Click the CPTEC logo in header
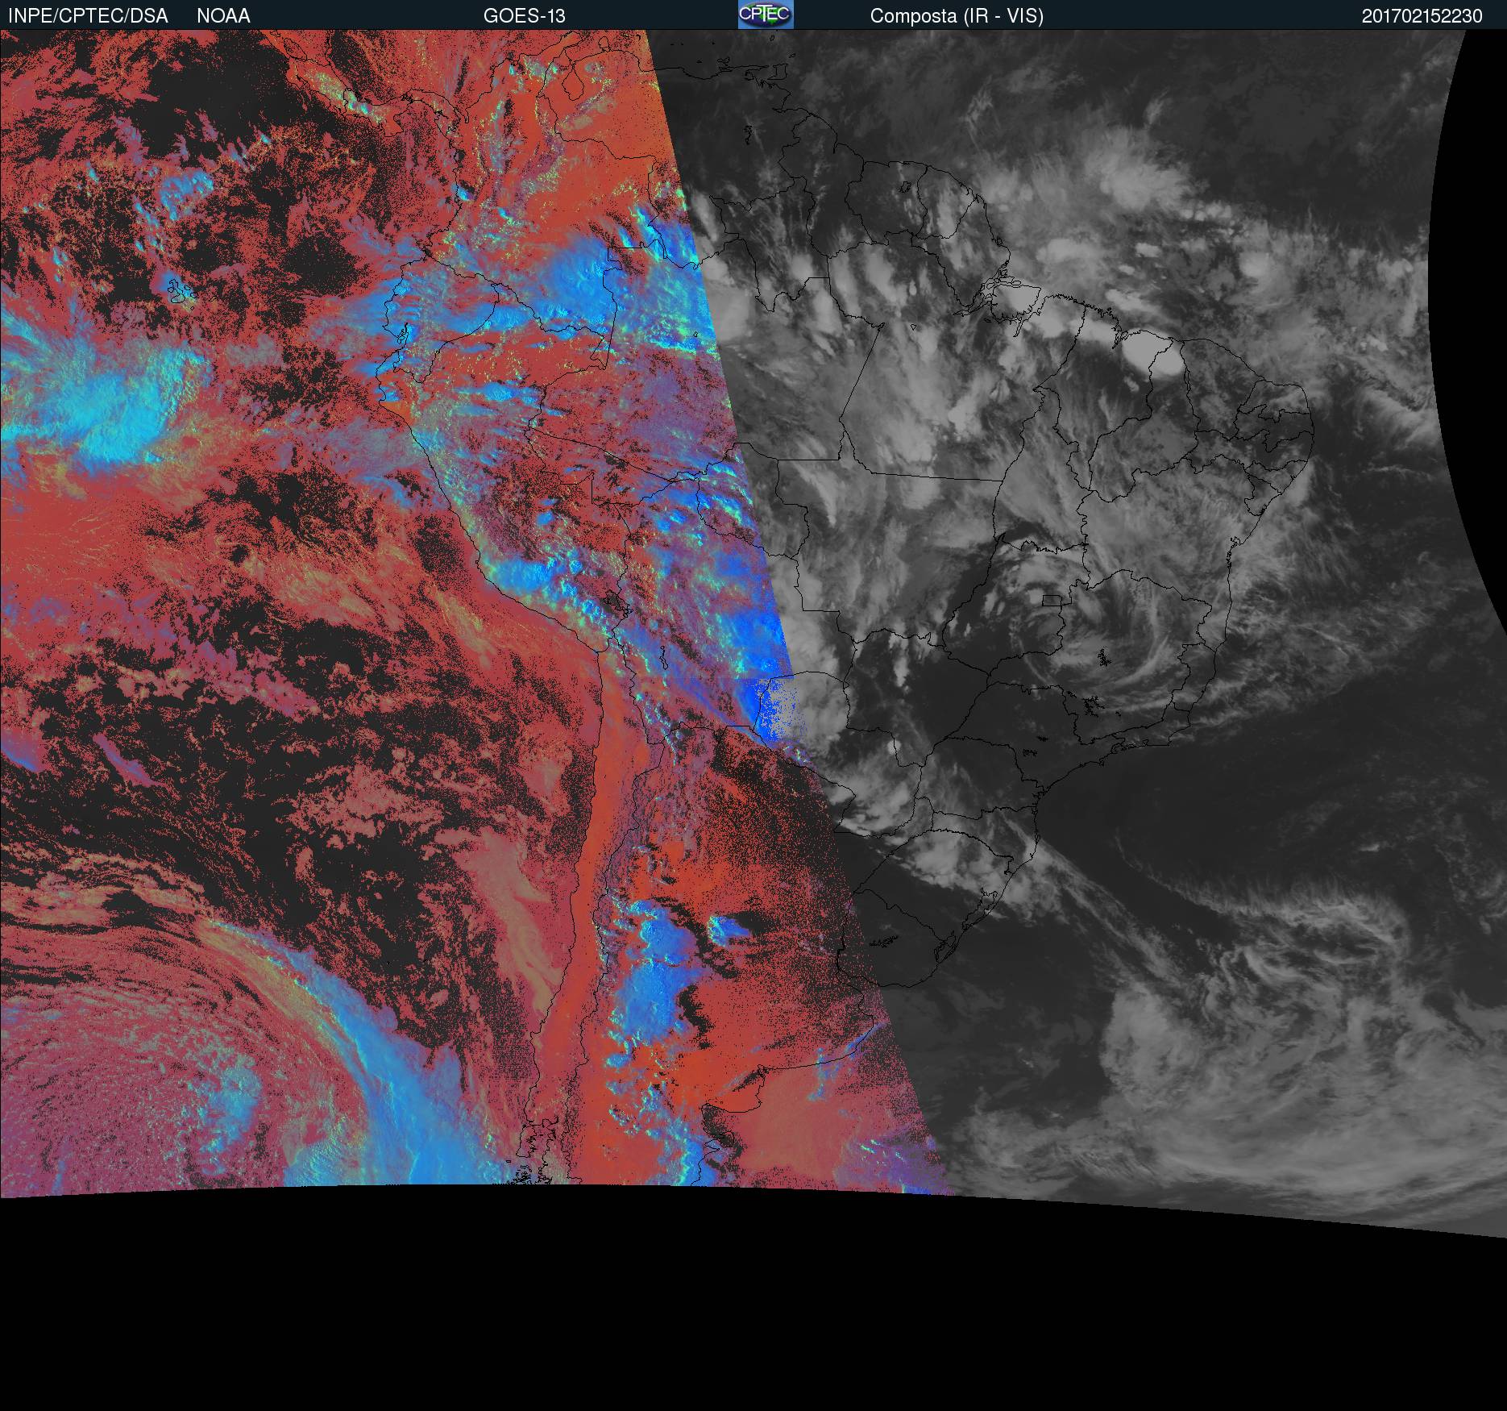This screenshot has height=1411, width=1507. (x=766, y=15)
